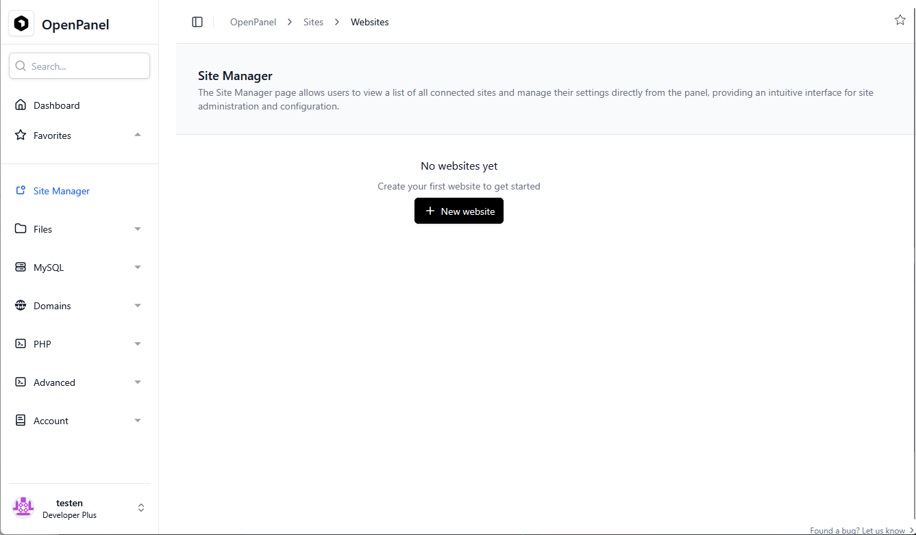The height and width of the screenshot is (535, 916).
Task: Go to the Sites breadcrumb link
Action: [x=313, y=22]
